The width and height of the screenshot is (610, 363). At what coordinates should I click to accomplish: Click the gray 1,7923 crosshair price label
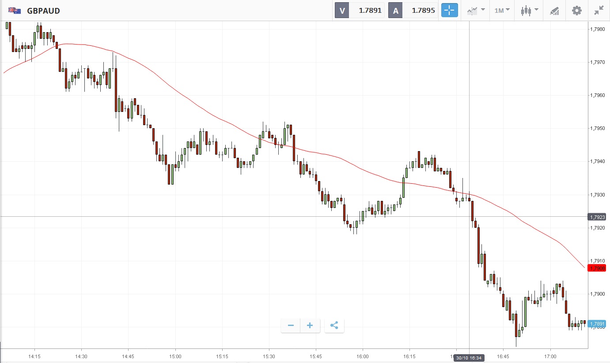(x=597, y=217)
